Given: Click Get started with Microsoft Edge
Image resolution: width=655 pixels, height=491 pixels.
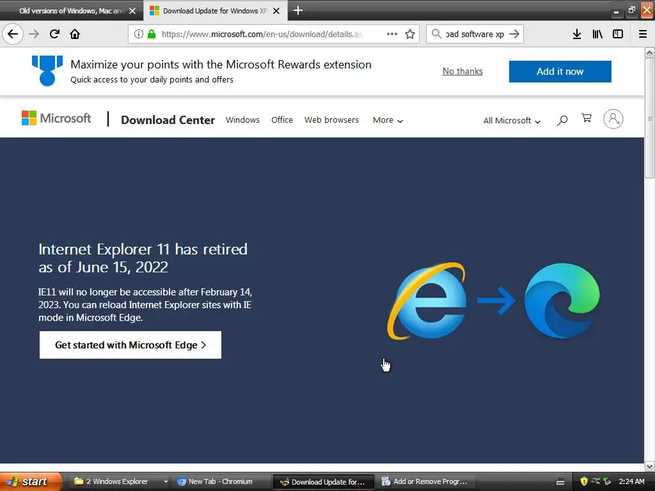Looking at the screenshot, I should [x=130, y=345].
